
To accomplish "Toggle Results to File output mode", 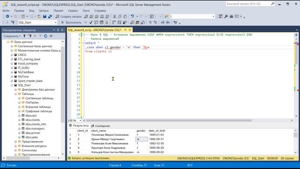I will click(142, 23).
